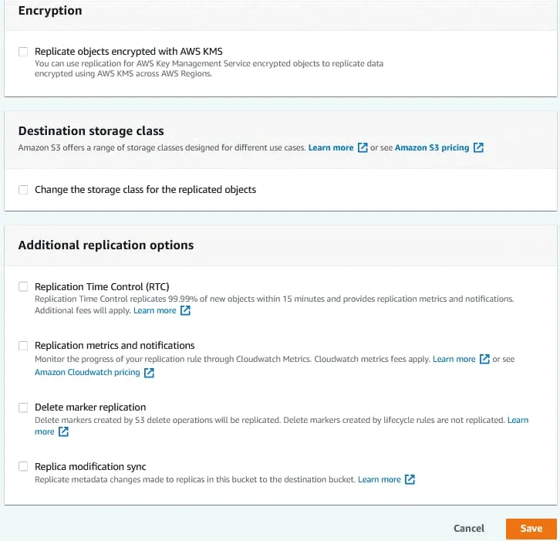This screenshot has height=541, width=560.
Task: Click Learn more for Replica modification sync
Action: [x=379, y=479]
